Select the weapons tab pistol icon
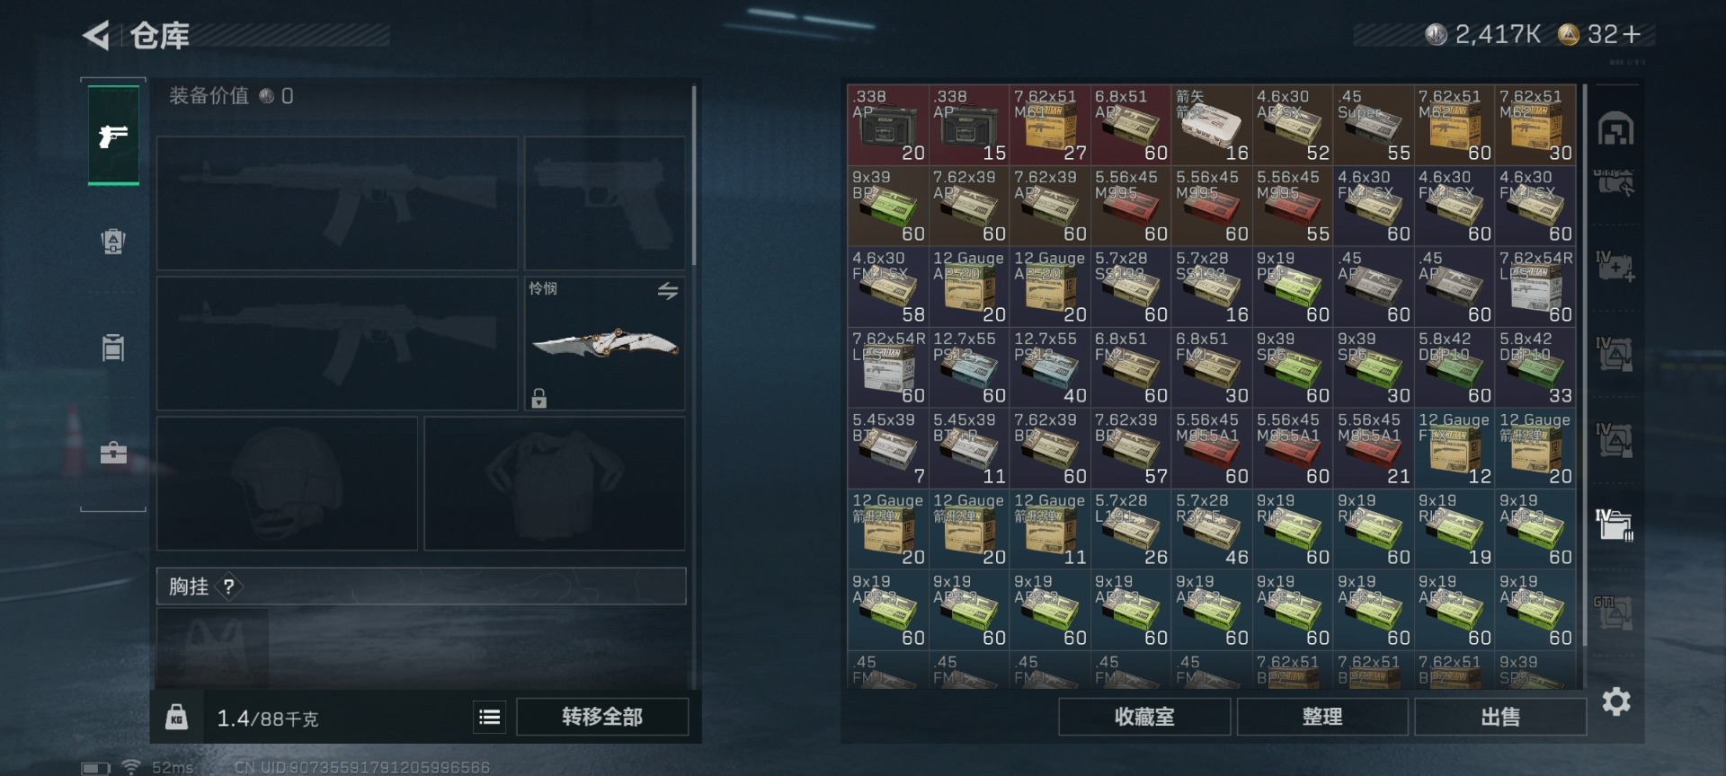1726x776 pixels. click(113, 136)
